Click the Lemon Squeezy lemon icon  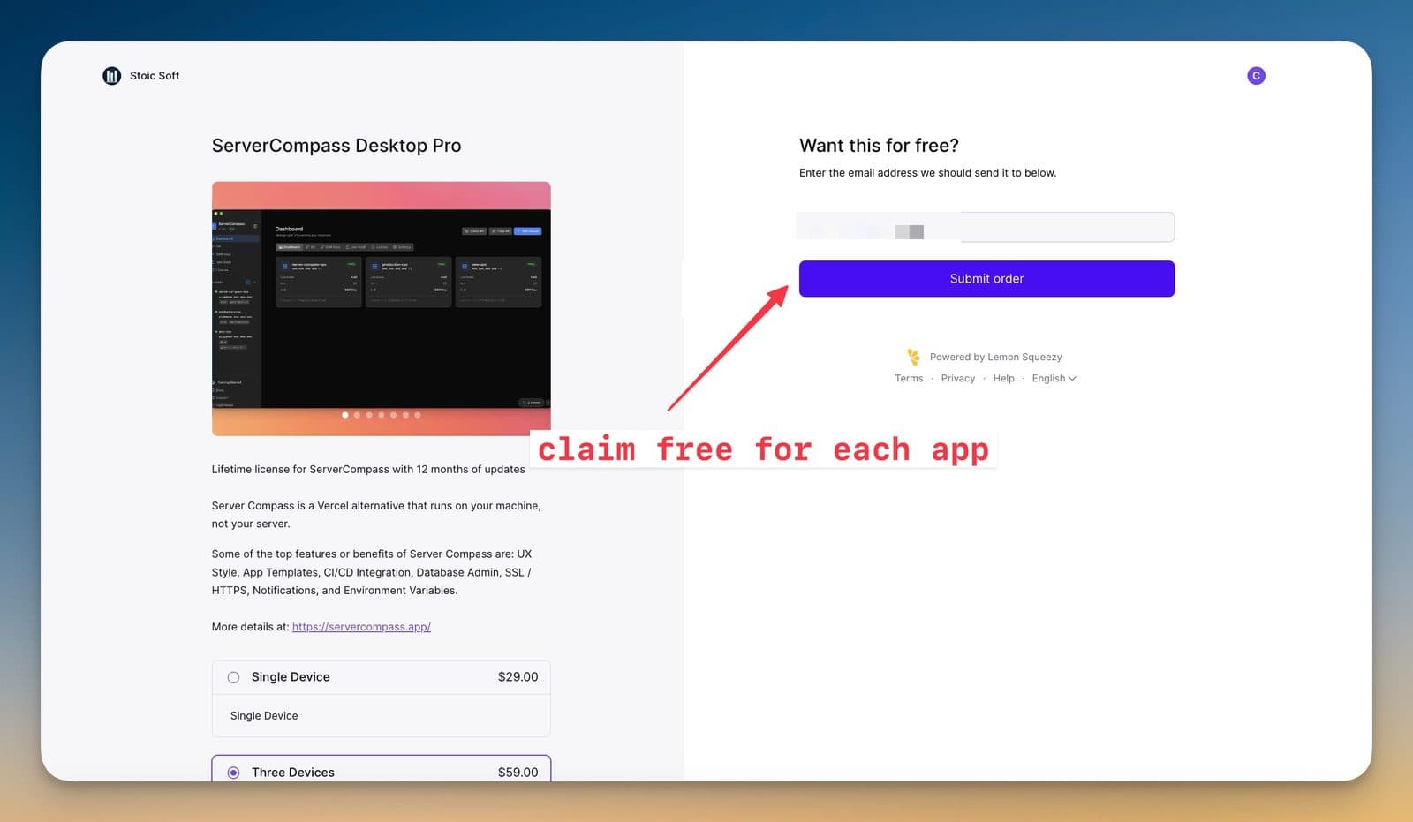tap(913, 357)
